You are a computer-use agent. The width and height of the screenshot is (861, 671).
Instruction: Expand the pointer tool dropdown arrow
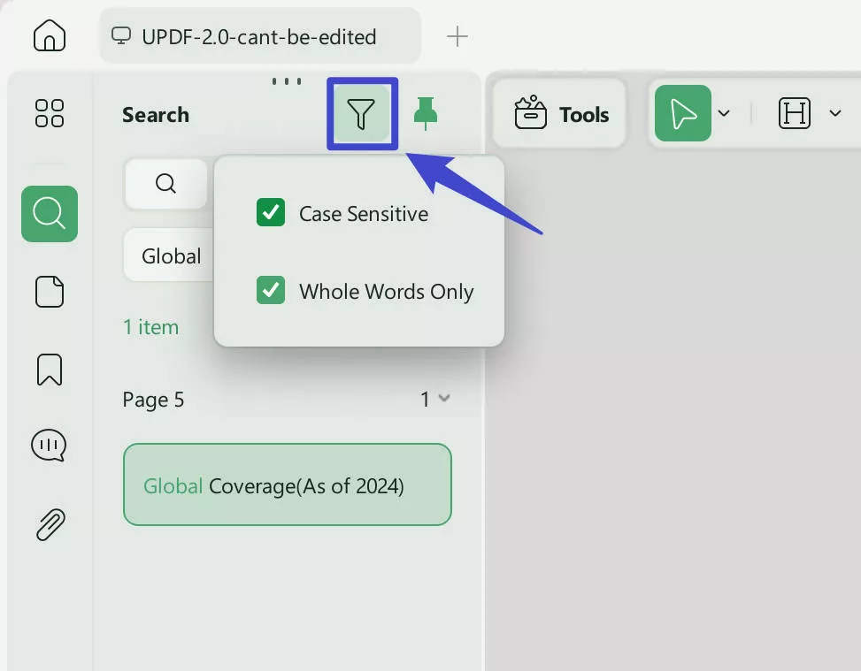[724, 113]
